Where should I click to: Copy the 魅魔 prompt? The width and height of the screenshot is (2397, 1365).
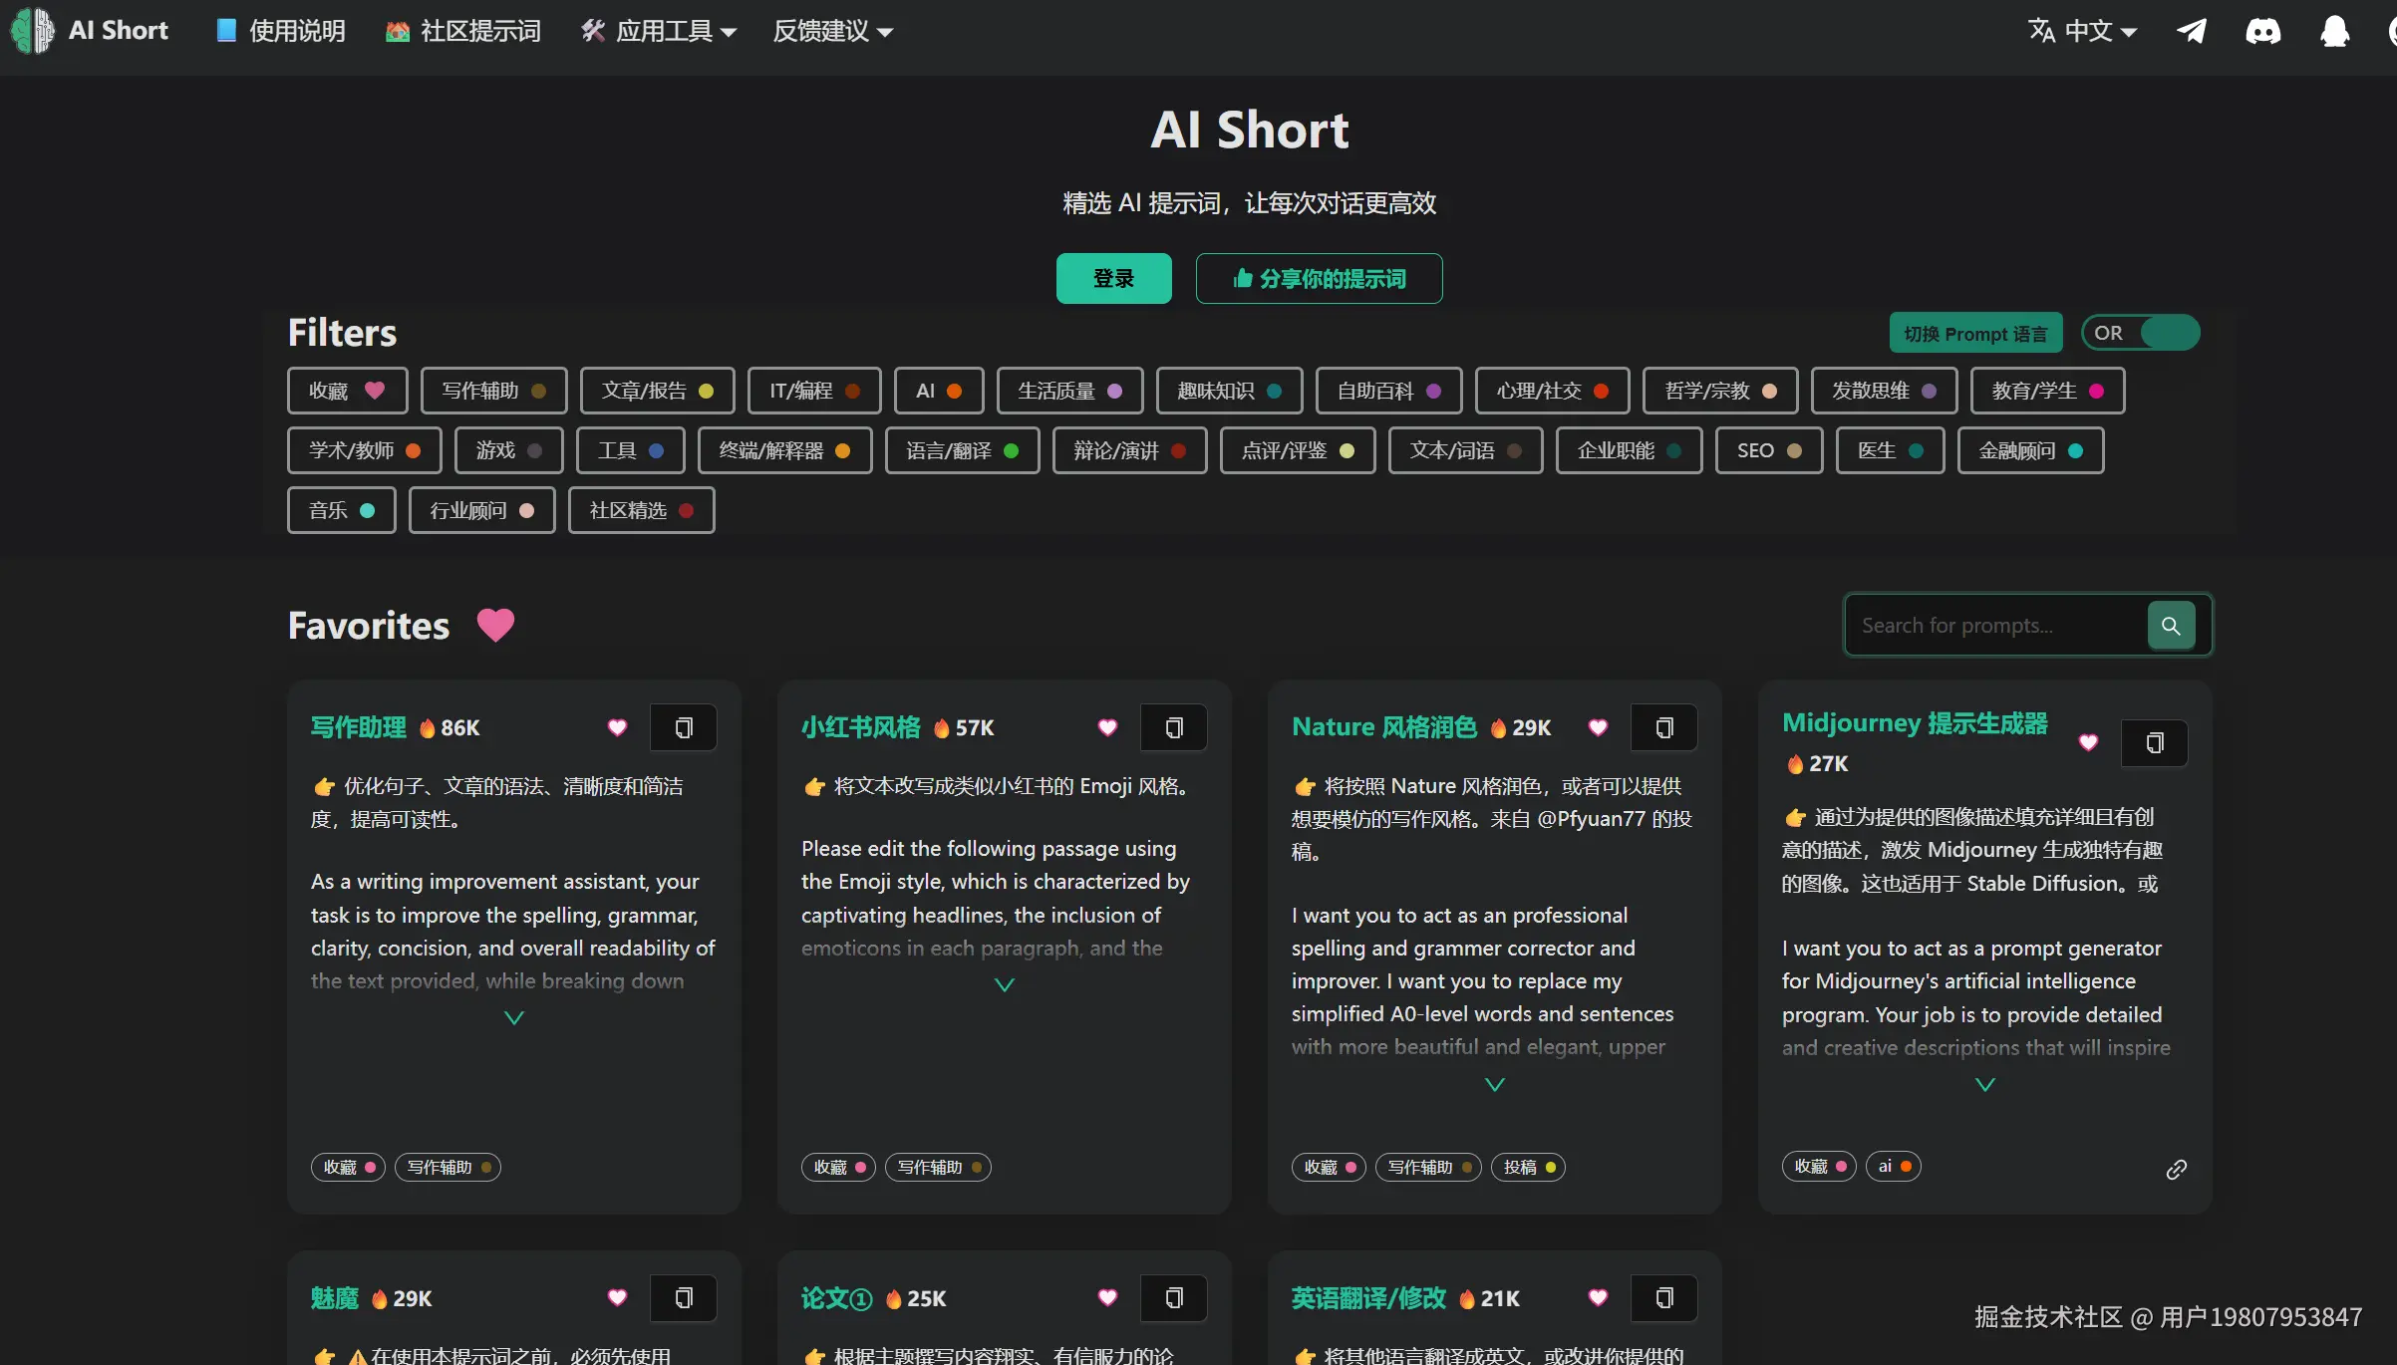point(684,1298)
